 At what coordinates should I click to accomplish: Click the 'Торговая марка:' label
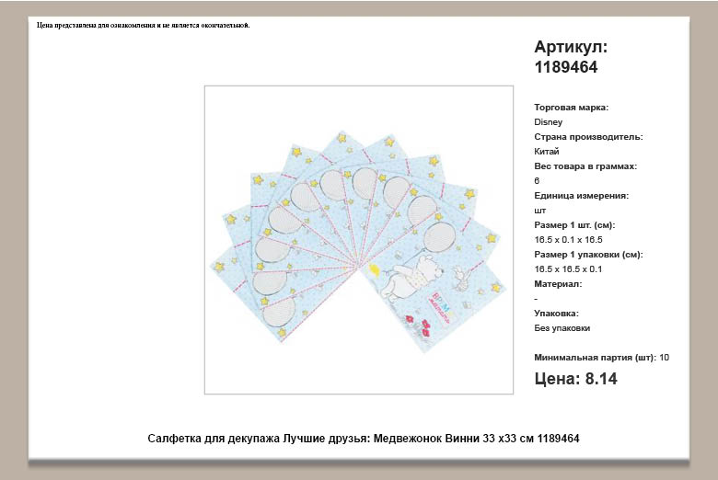[571, 108]
